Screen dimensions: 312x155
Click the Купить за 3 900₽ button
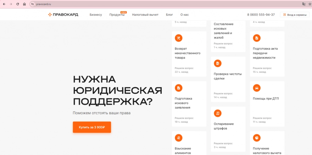92,127
